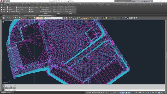Open the workspace switching dropdown arrow
Screen dimensions: 167x94
pos(142,93)
